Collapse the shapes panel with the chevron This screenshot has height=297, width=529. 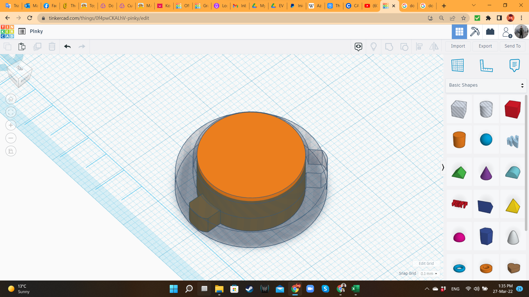(443, 167)
